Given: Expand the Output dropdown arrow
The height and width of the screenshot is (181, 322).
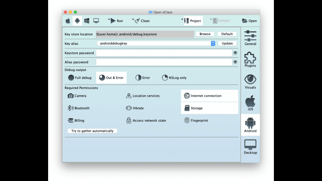Looking at the screenshot, I should click(x=211, y=19).
